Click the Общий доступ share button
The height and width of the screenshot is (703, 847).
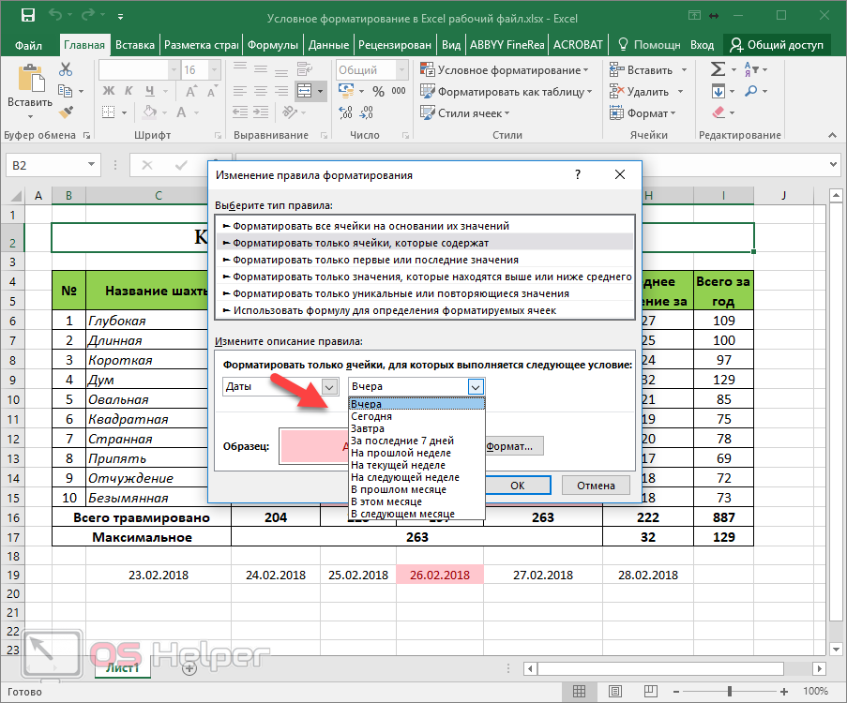pos(777,45)
